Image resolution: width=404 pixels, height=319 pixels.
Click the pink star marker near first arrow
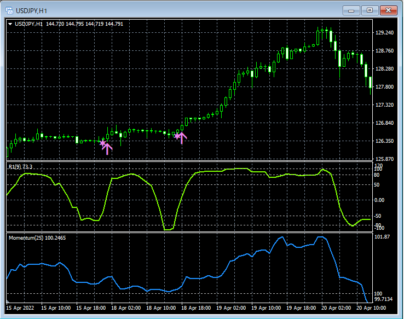point(102,142)
